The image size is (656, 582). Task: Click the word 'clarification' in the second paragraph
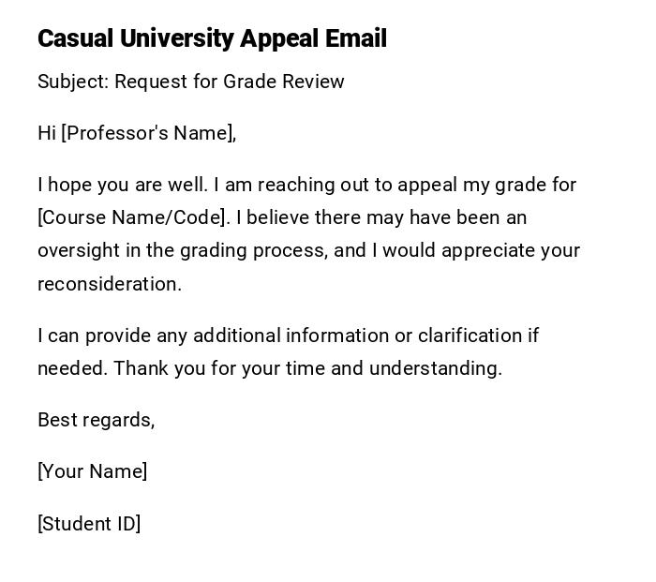(x=470, y=336)
